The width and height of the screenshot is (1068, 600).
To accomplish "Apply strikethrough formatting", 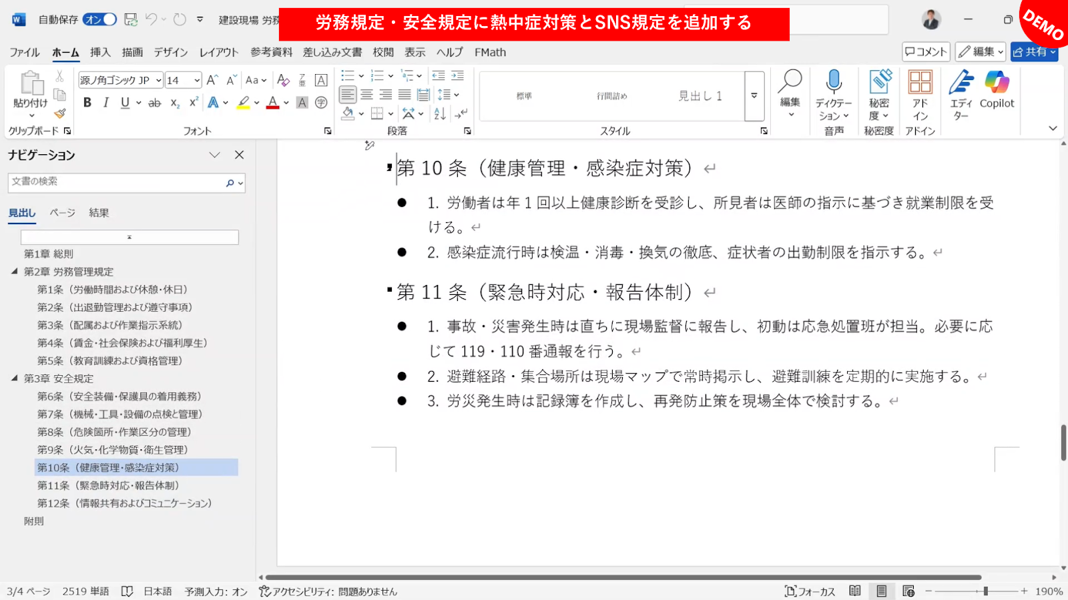I will 154,103.
